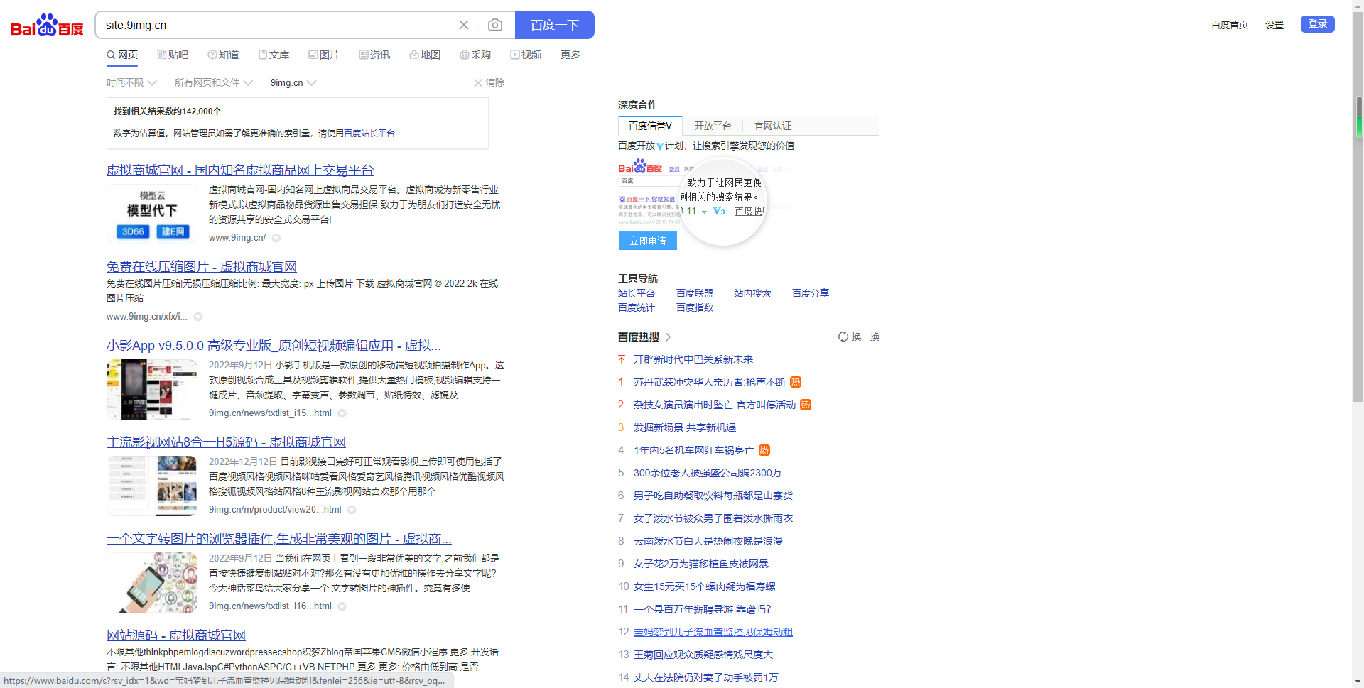Clear the search box with the X icon
This screenshot has height=688, width=1364.
pyautogui.click(x=464, y=25)
